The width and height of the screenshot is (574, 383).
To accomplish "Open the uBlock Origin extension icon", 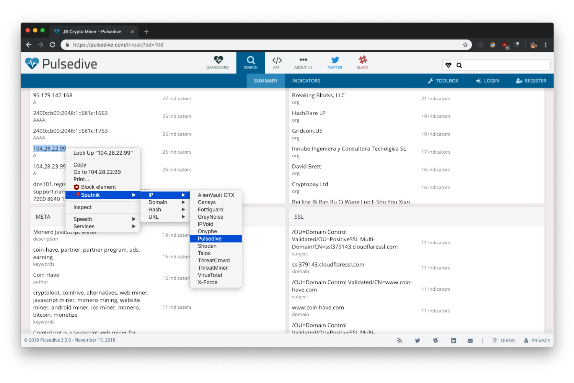I will 505,45.
